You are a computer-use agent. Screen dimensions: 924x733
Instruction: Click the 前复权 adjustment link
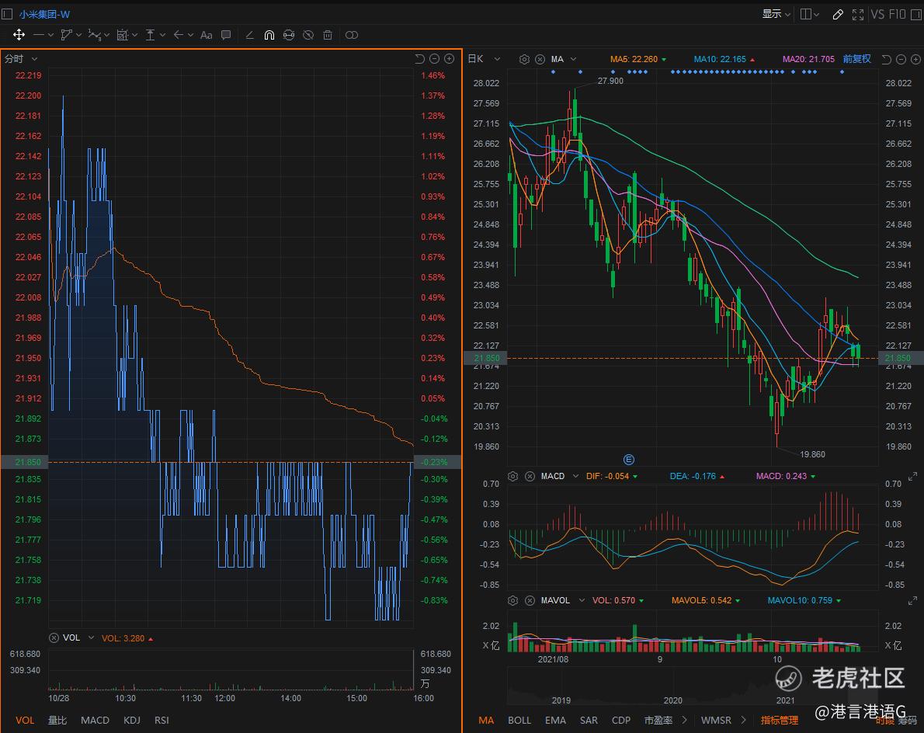(856, 59)
